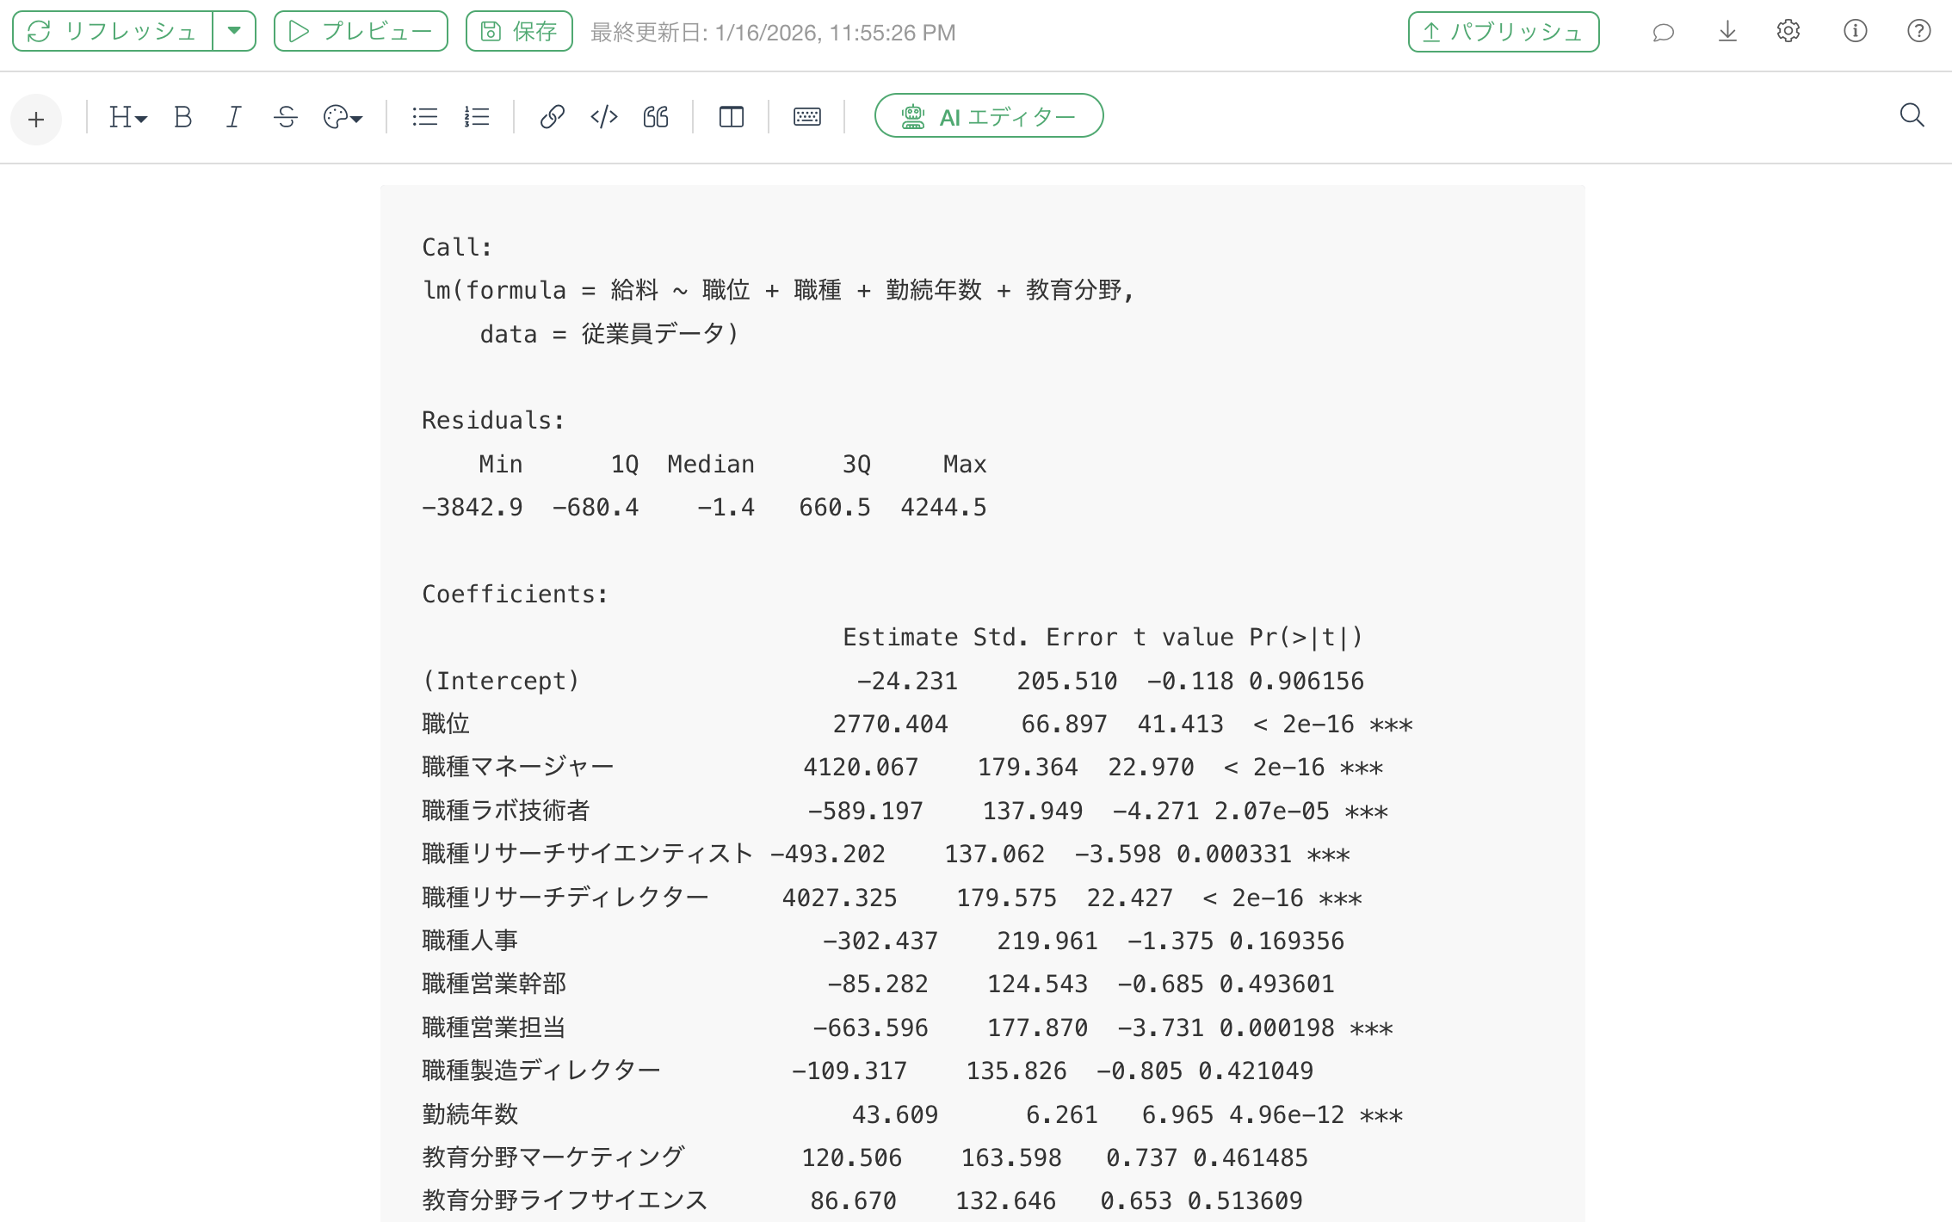Open the heading style dropdown

128,117
